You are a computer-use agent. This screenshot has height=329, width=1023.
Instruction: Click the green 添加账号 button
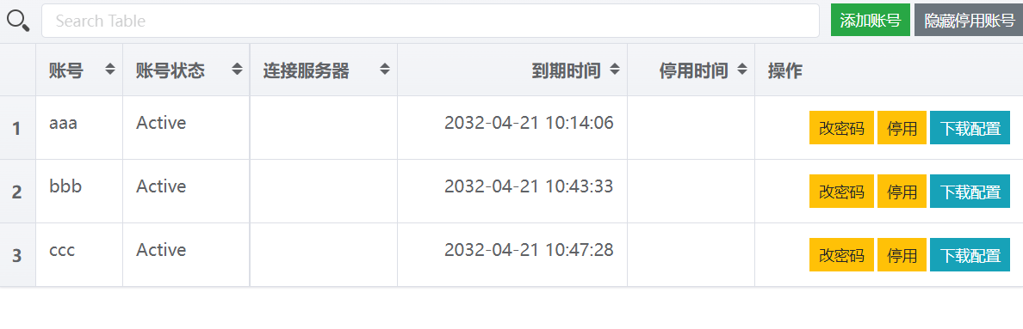[871, 20]
